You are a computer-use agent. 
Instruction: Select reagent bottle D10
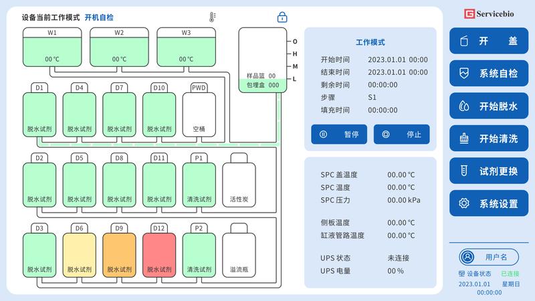pos(159,110)
